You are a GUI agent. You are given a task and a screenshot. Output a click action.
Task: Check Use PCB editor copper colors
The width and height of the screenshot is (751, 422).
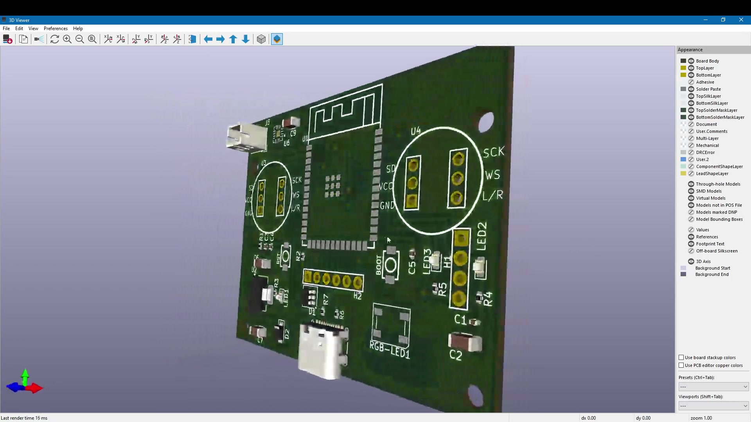pyautogui.click(x=682, y=365)
